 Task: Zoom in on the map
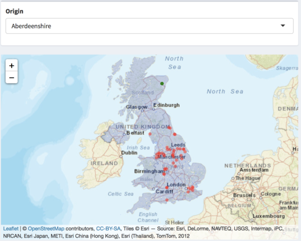coord(11,65)
